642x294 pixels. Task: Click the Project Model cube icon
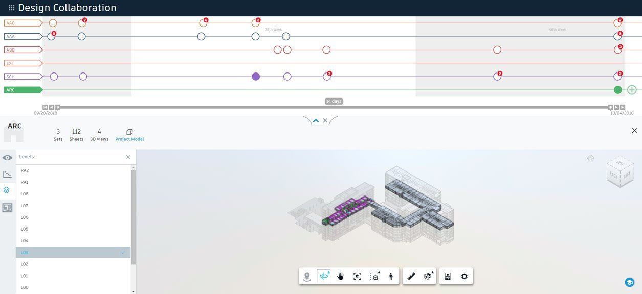129,132
